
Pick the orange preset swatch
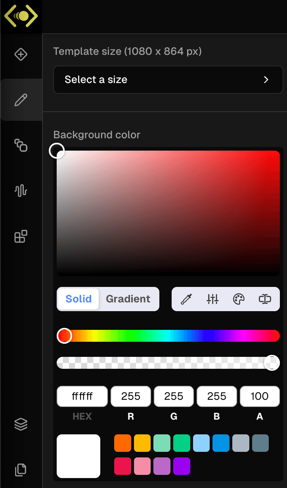122,443
